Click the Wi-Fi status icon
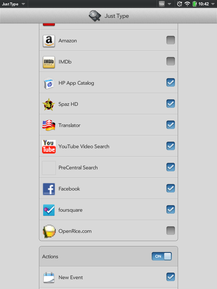Viewport: 217px width, 289px height. (x=187, y=4)
